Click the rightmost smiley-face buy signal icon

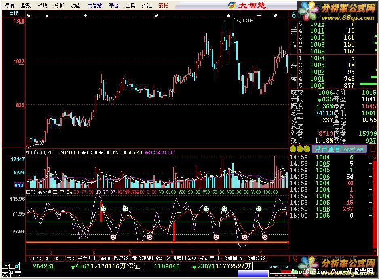click(x=265, y=237)
